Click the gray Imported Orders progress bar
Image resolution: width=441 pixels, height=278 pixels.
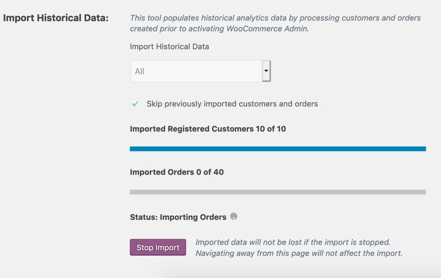coord(277,192)
